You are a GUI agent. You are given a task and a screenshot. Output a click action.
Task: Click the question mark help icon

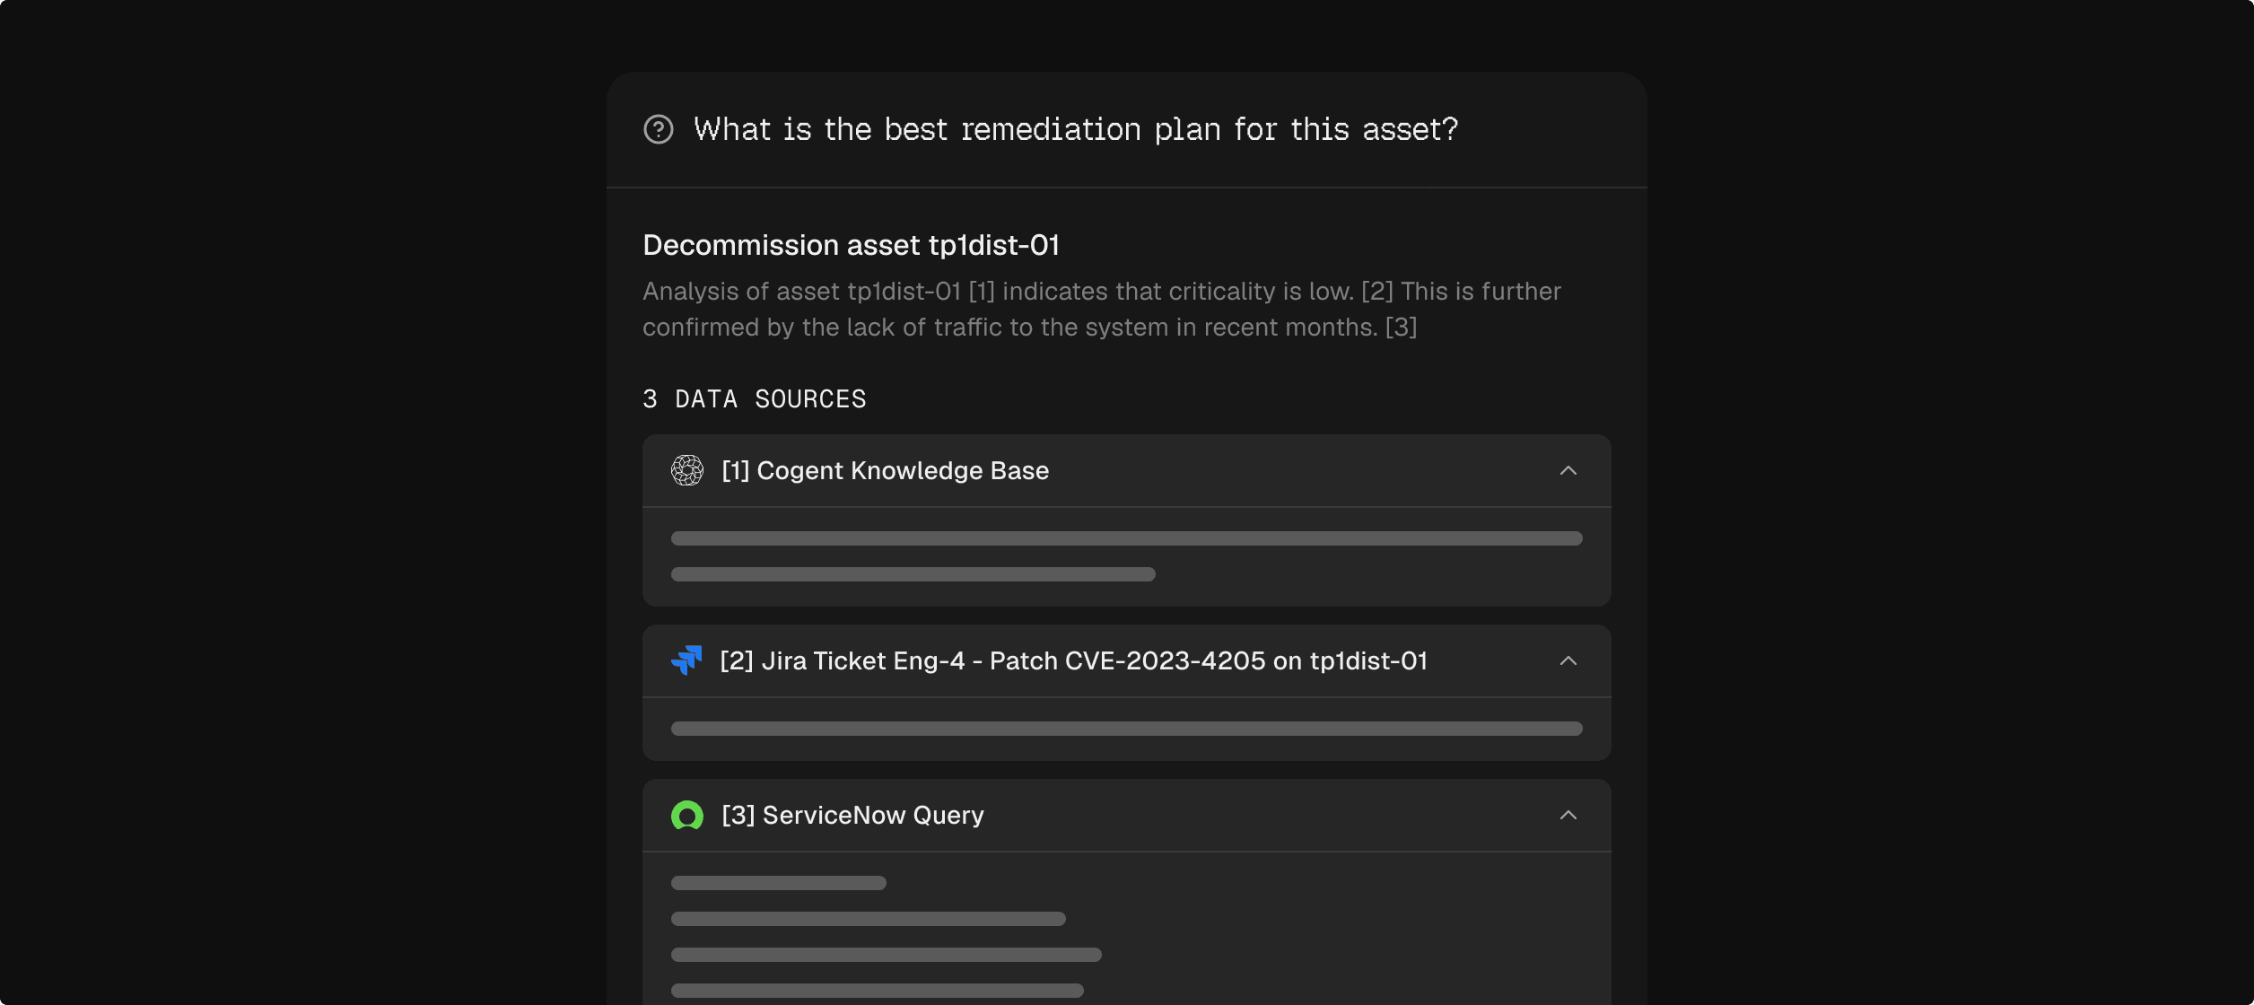click(659, 129)
